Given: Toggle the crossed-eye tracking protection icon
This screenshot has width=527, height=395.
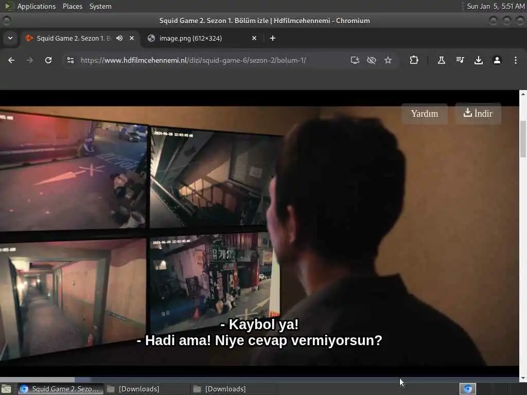Looking at the screenshot, I should pos(372,60).
